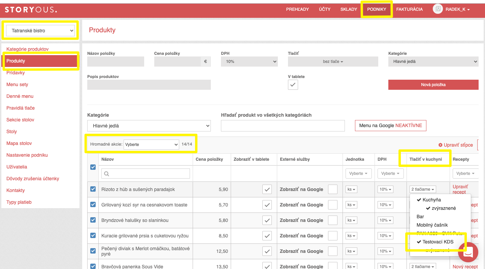Click the gear icon beside Upraviť stĺpce
This screenshot has width=485, height=269.
coord(440,145)
